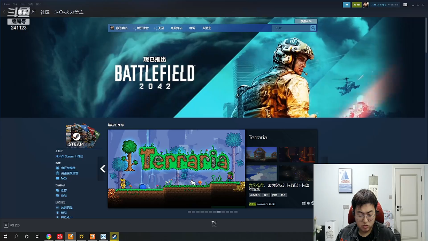Click the Windows platform icon on Terraria

pyautogui.click(x=304, y=204)
